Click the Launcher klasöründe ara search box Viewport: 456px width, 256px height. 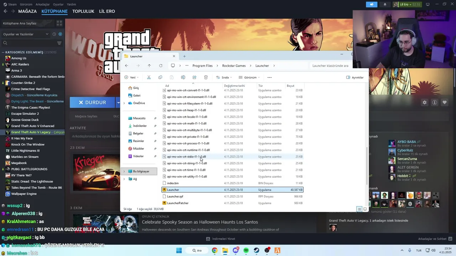point(330,66)
